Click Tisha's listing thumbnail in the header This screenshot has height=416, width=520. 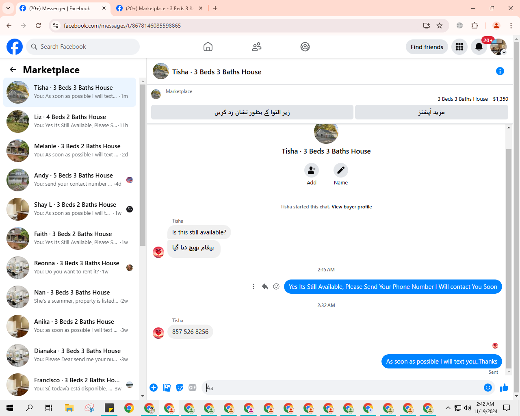tap(161, 71)
